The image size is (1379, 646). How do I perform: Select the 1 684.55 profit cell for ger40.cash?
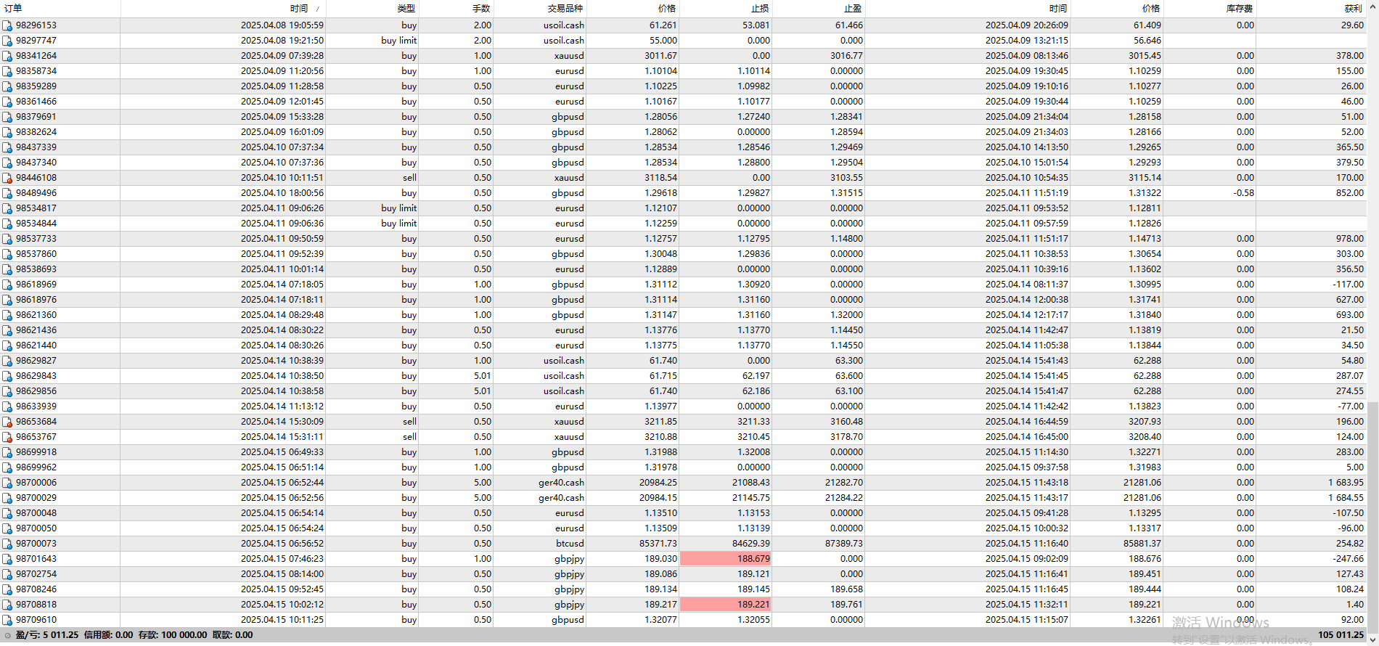click(x=1346, y=498)
